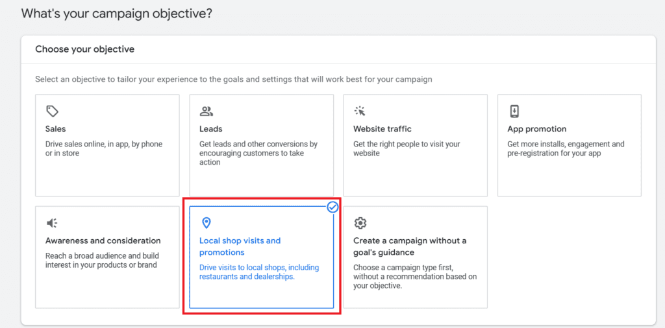The height and width of the screenshot is (328, 665).
Task: Click the App promotion installs description
Action: (x=566, y=148)
